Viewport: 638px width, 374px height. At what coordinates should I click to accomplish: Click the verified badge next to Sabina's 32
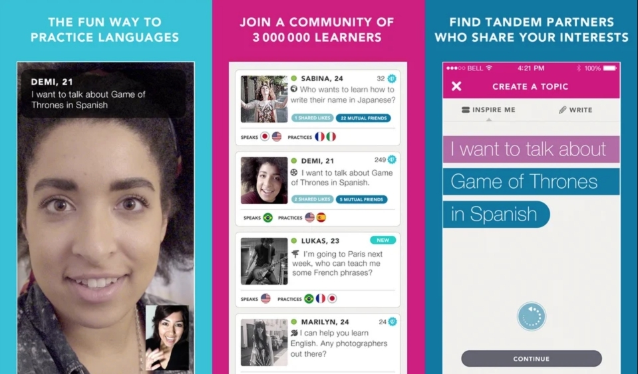tap(392, 78)
